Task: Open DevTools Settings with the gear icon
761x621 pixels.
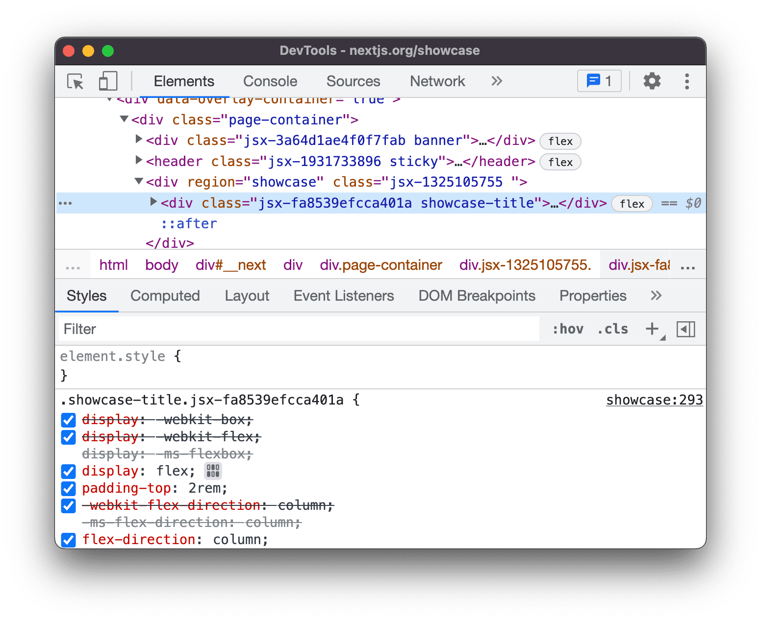Action: coord(652,81)
